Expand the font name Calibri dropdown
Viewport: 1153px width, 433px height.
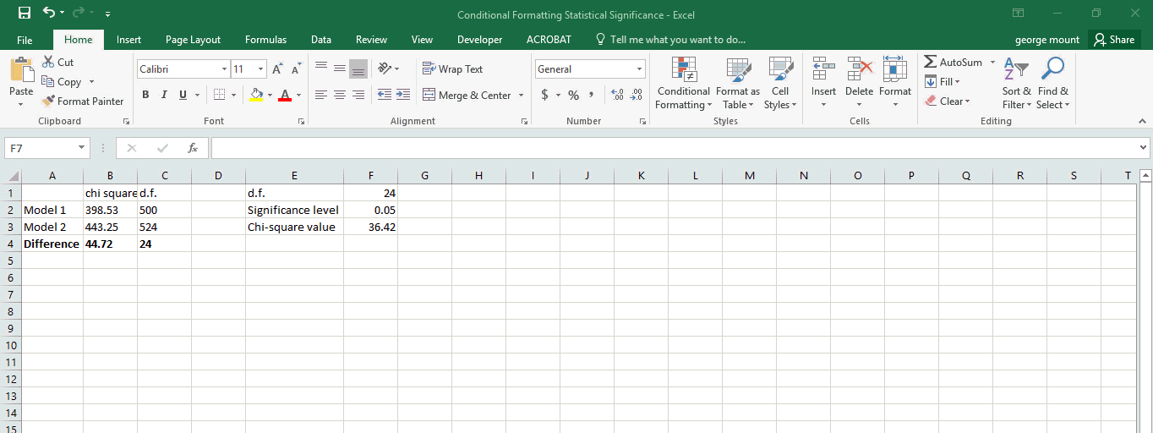tap(224, 69)
